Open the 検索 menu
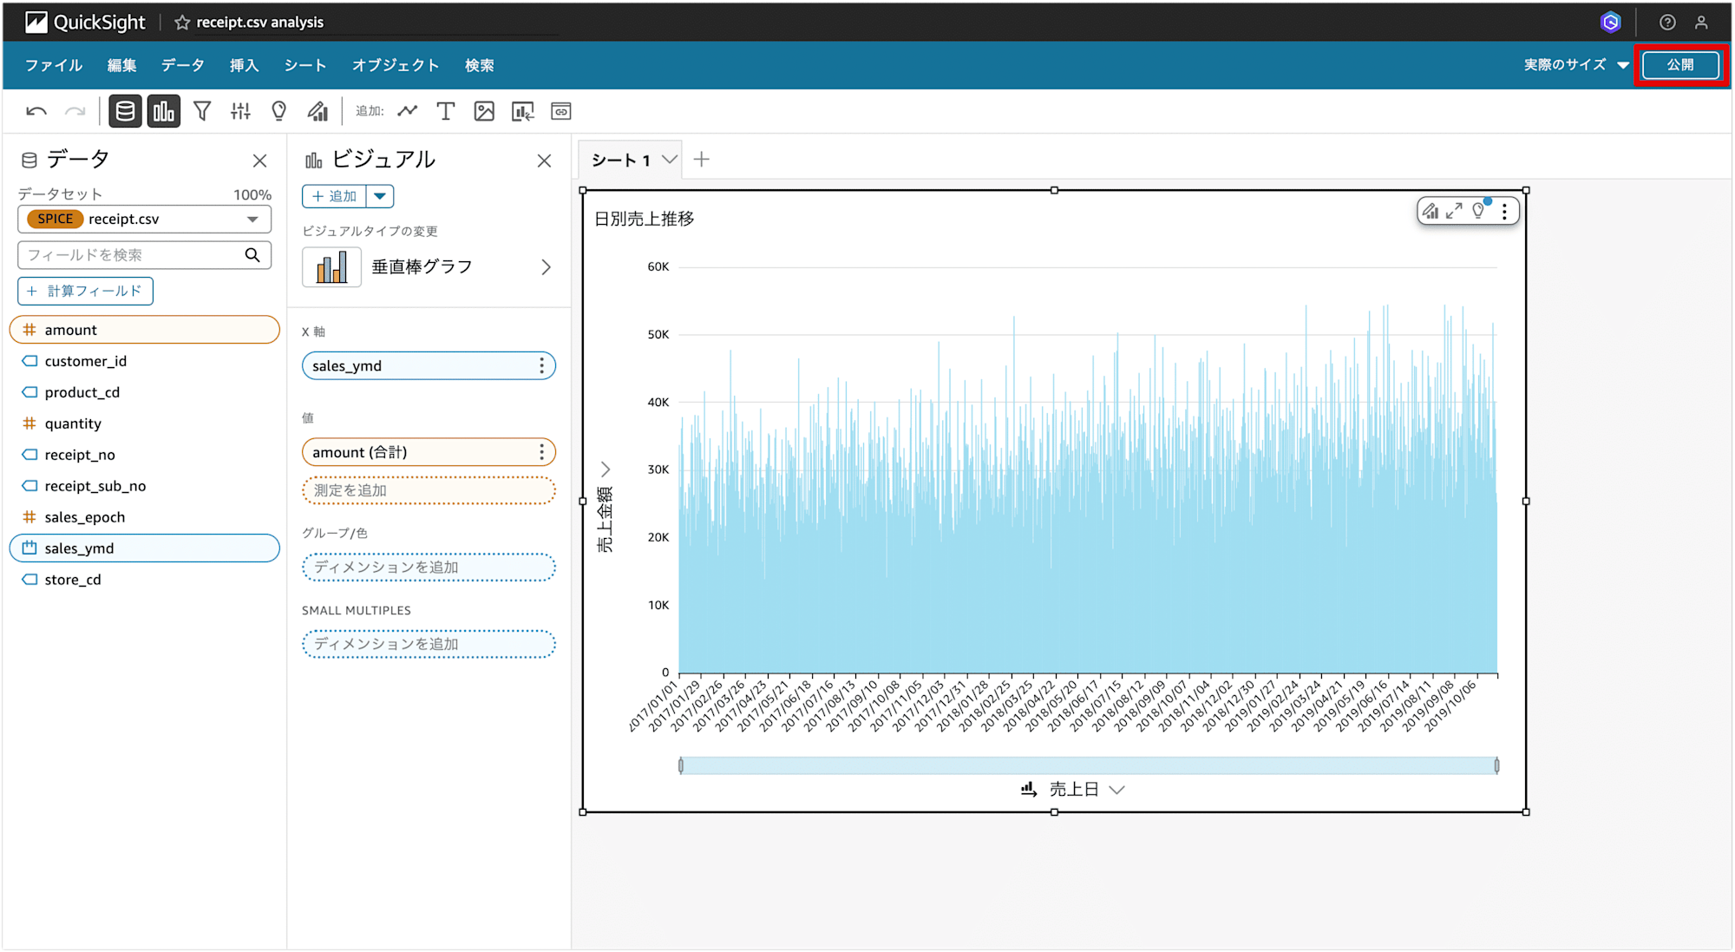This screenshot has width=1735, height=952. click(x=479, y=65)
